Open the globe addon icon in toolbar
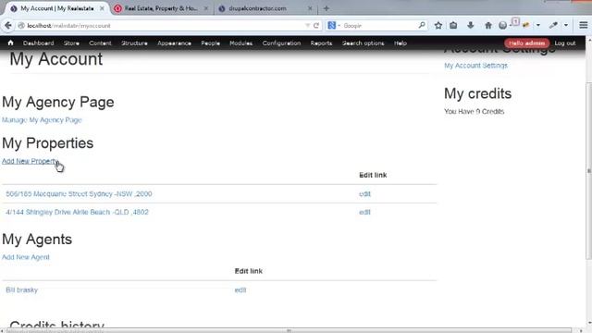The image size is (592, 333). pyautogui.click(x=502, y=25)
